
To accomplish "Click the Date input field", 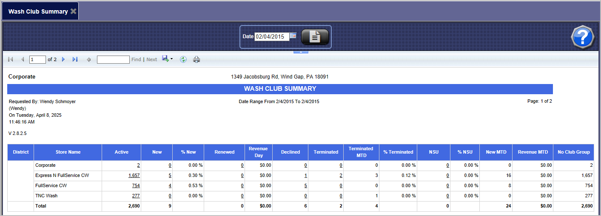I will click(x=271, y=36).
